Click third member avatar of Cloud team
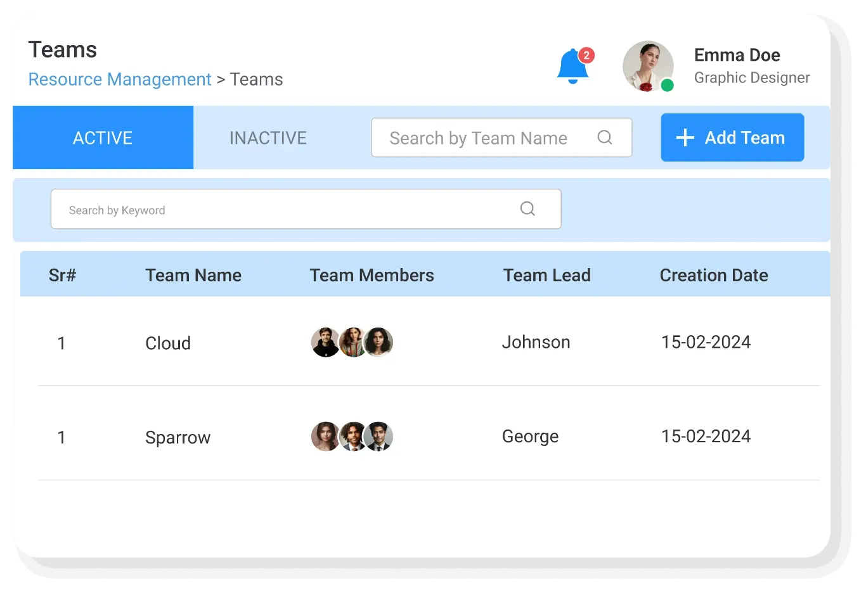The image size is (866, 593). [379, 343]
